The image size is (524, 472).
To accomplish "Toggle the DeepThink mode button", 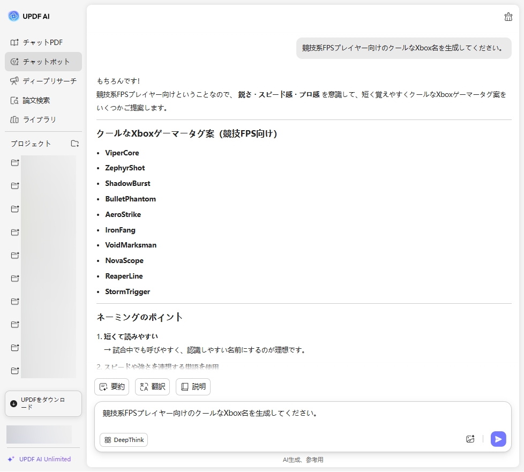I will pos(124,440).
